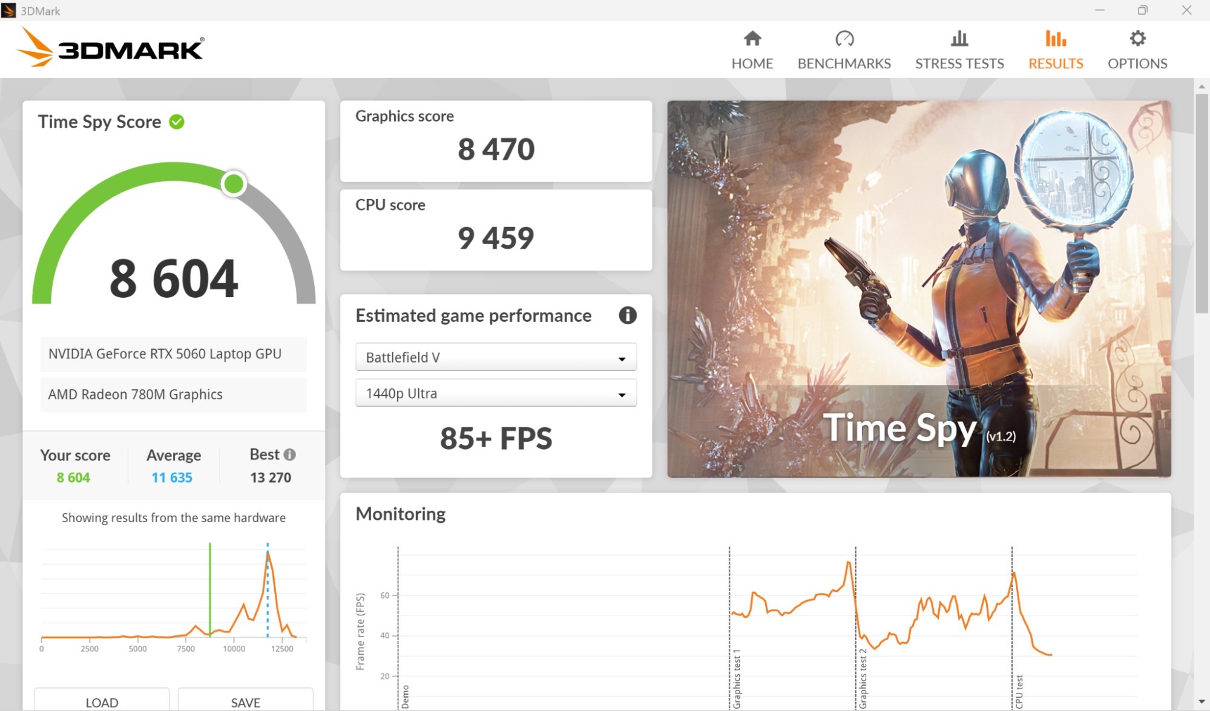1210x711 pixels.
Task: Go to the BENCHMARKS tab
Action: 844,63
